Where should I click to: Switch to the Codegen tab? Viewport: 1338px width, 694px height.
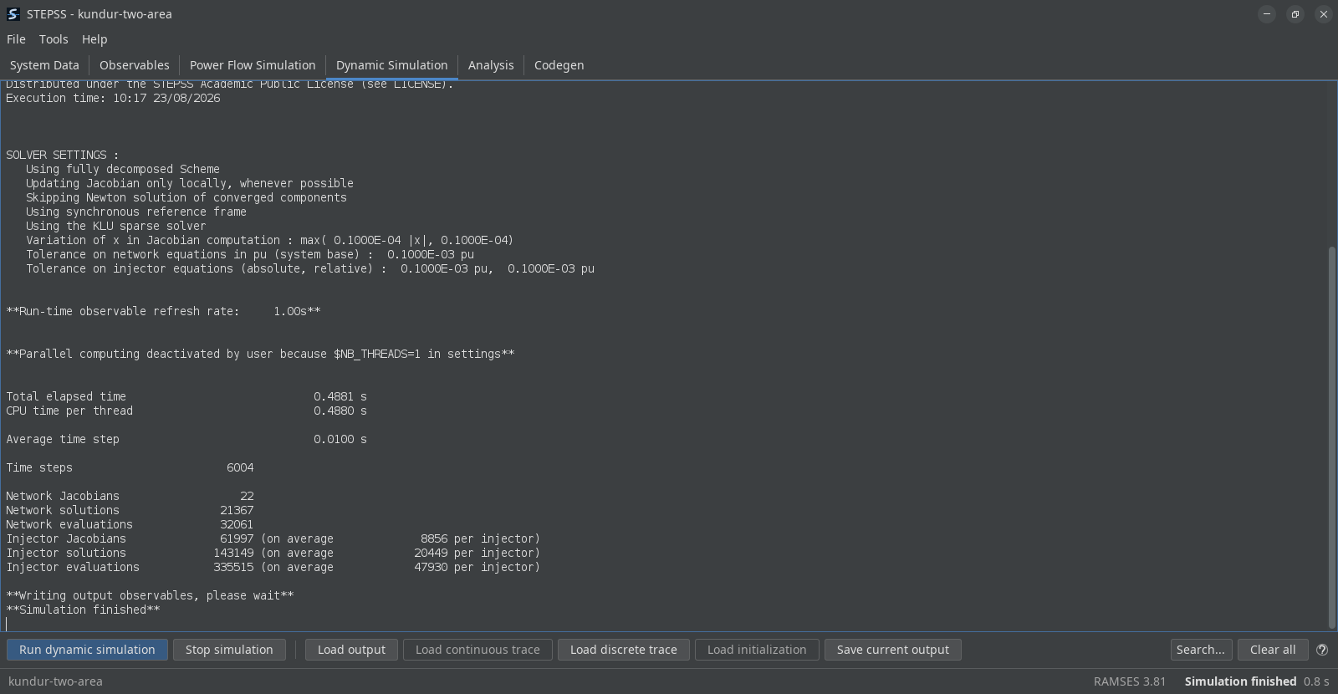[559, 65]
